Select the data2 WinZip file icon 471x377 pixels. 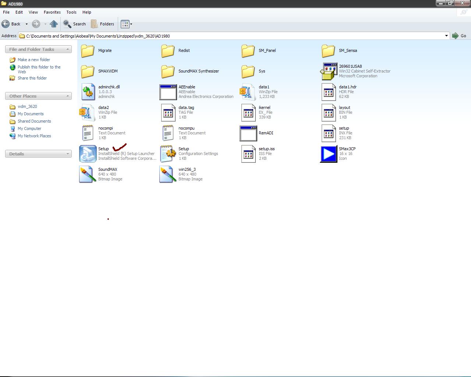87,112
